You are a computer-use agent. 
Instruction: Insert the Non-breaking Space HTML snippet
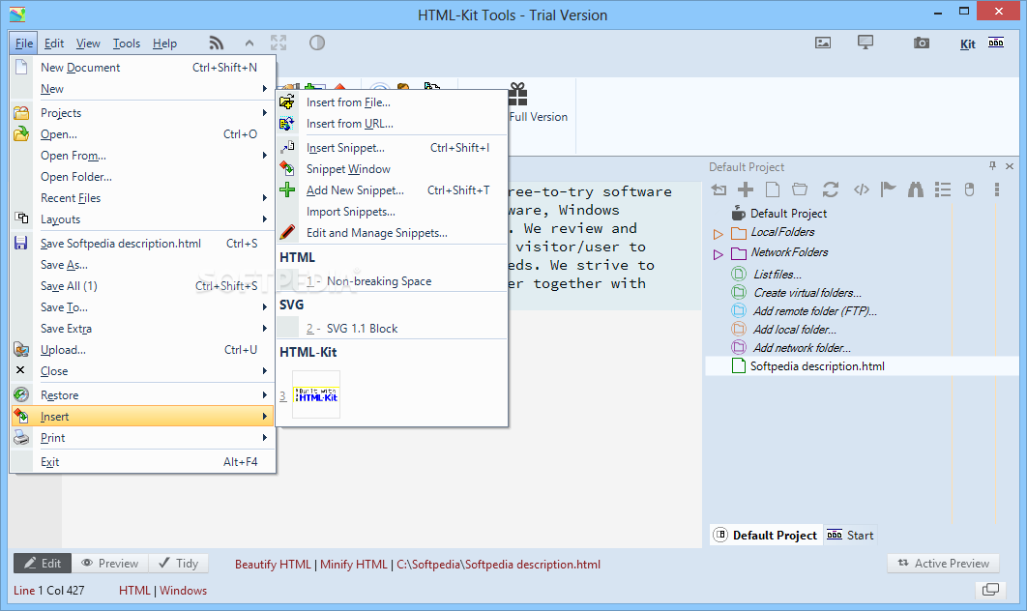[x=392, y=281]
